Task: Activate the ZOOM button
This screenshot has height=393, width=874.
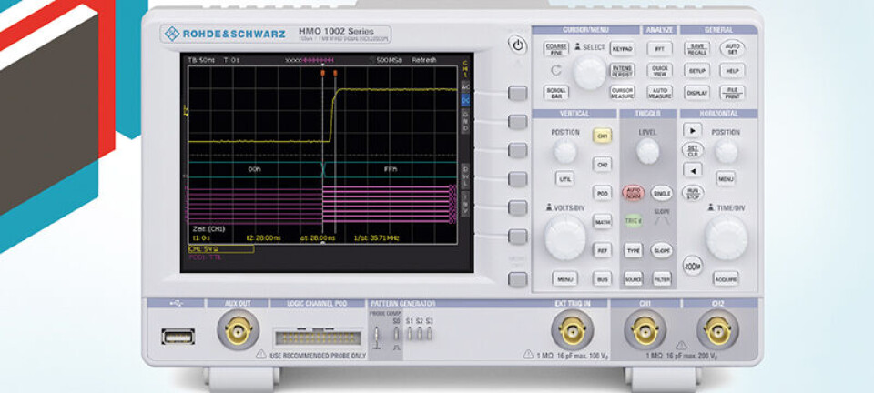Action: coord(693,265)
